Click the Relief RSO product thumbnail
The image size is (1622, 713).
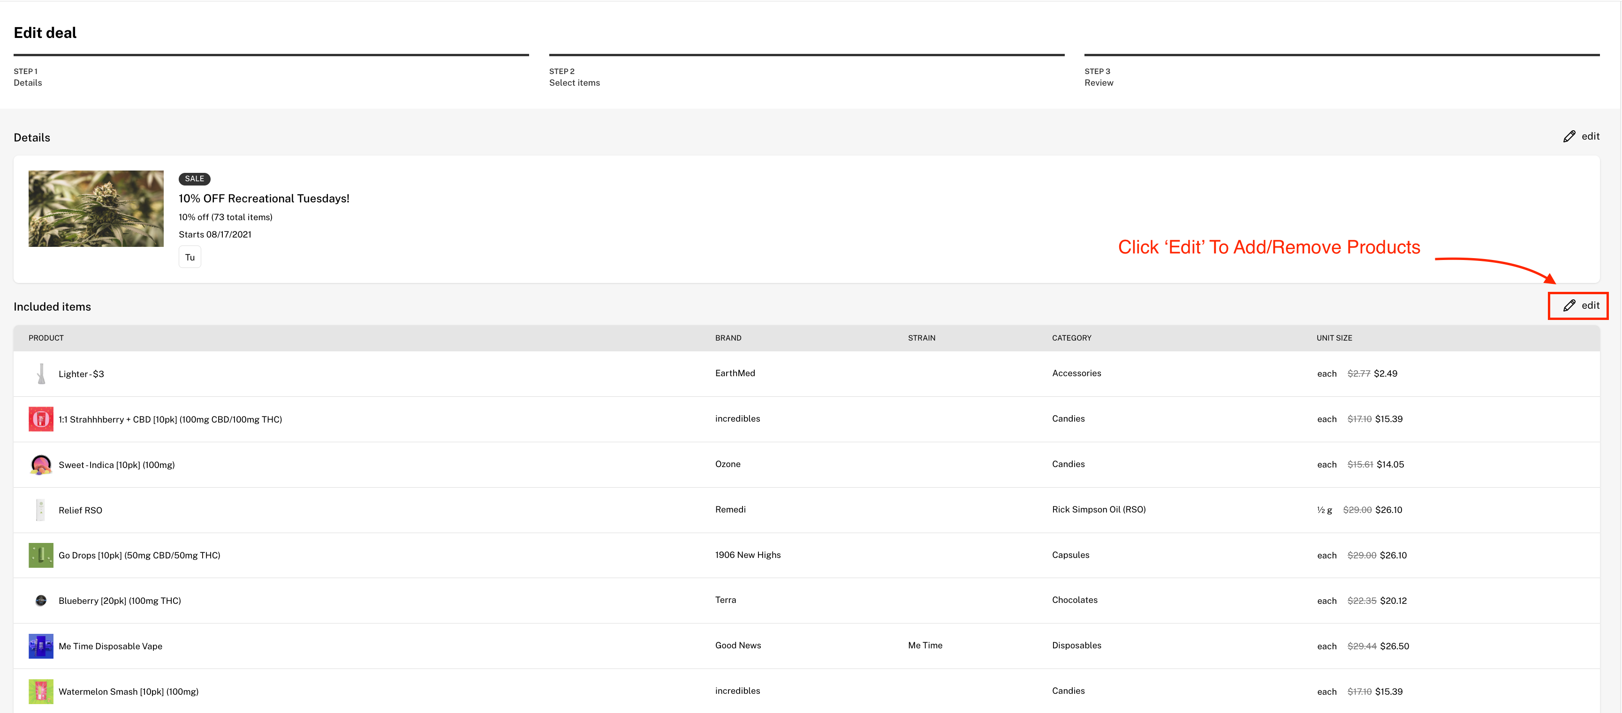(x=40, y=509)
